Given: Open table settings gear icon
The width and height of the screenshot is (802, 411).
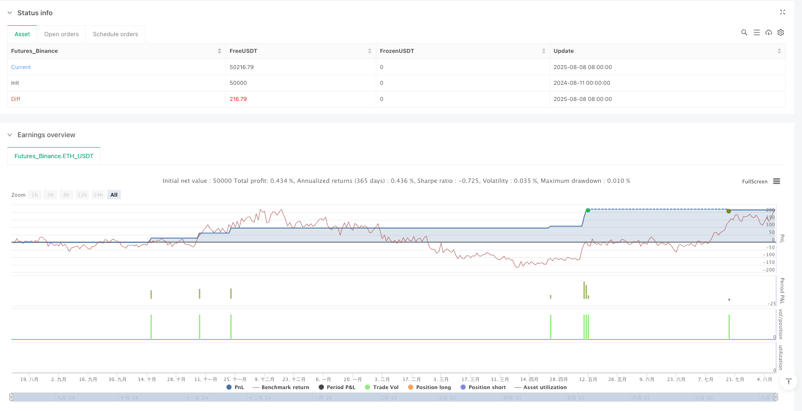Looking at the screenshot, I should pos(781,32).
